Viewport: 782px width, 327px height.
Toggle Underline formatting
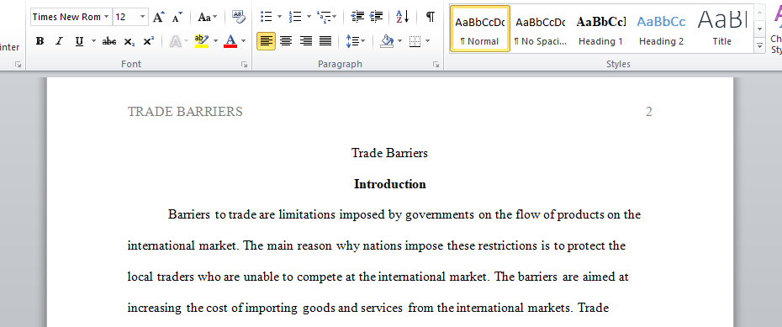coord(79,41)
